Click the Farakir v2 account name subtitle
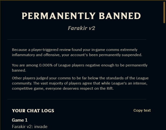This screenshot has width=166, height=130. 81,28
